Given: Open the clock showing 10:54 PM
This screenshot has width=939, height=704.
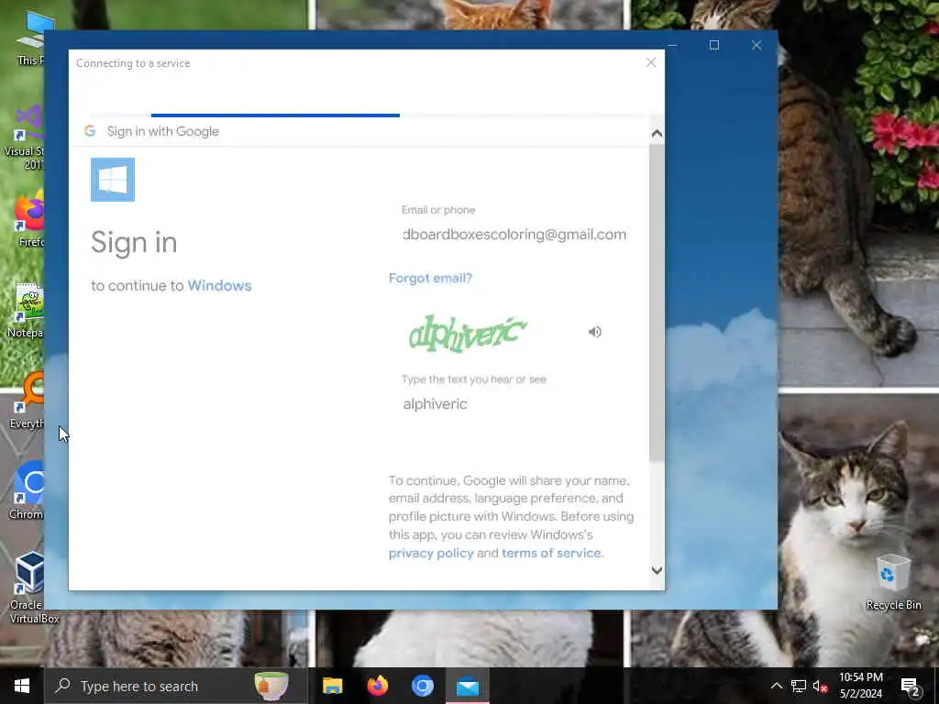Looking at the screenshot, I should click(860, 686).
